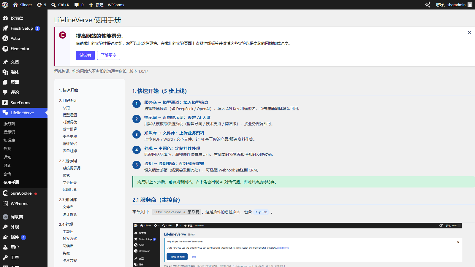
Task: Jump to 表单过滤 in contents
Action: pos(70,151)
